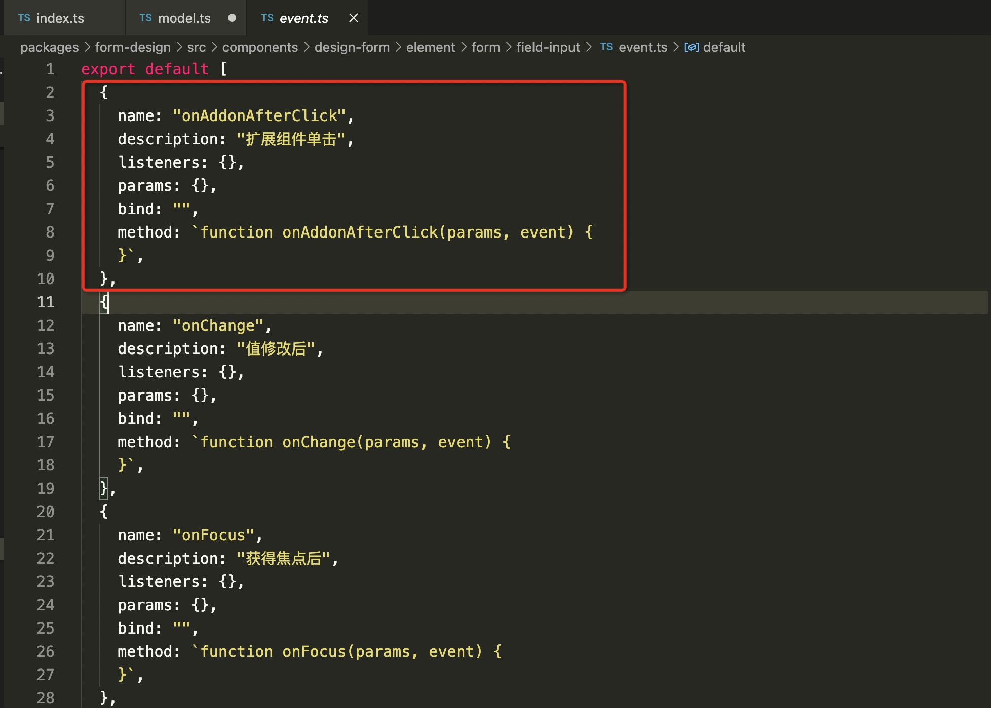Click 'bind: "",' on line 16
This screenshot has height=708, width=991.
pyautogui.click(x=158, y=418)
